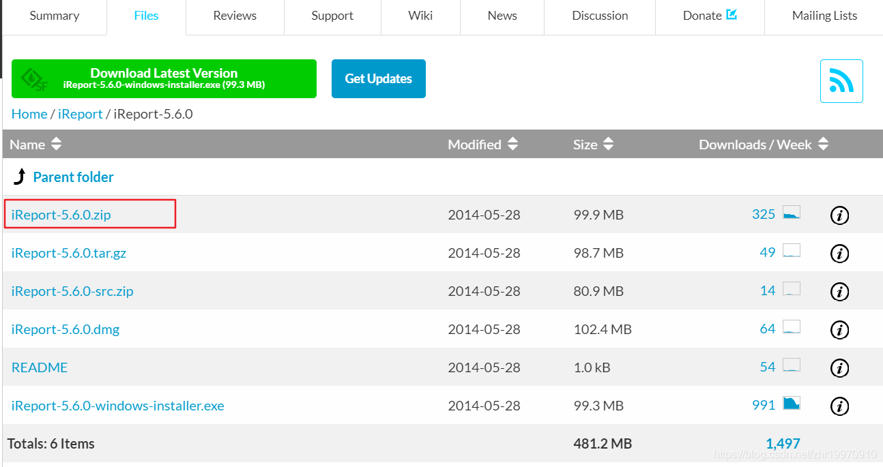Open the Parent folder link

[73, 177]
